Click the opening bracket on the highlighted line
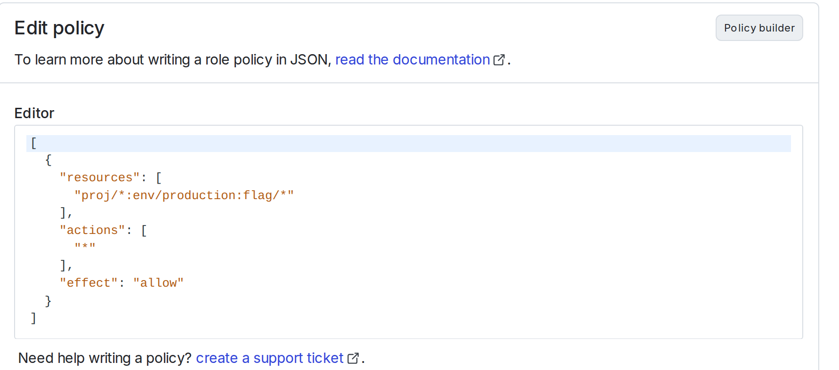The width and height of the screenshot is (839, 370). pos(33,143)
